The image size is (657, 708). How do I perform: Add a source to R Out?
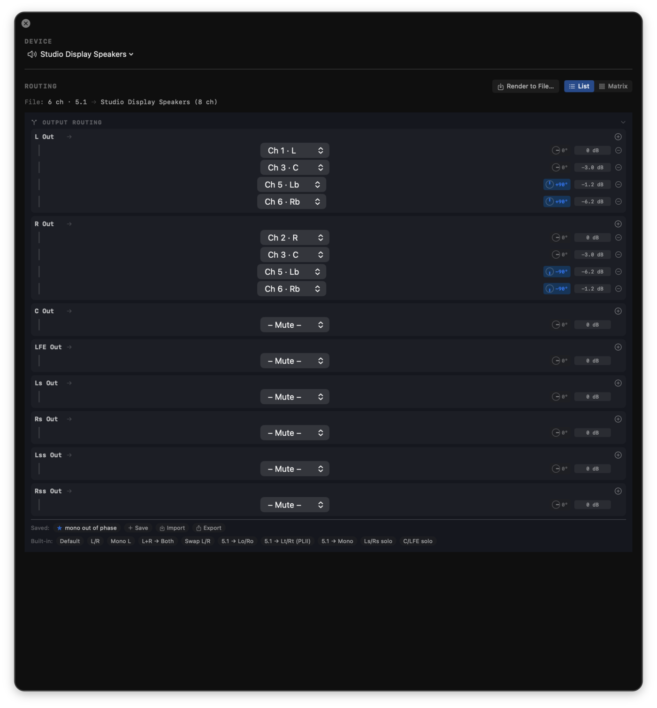618,224
